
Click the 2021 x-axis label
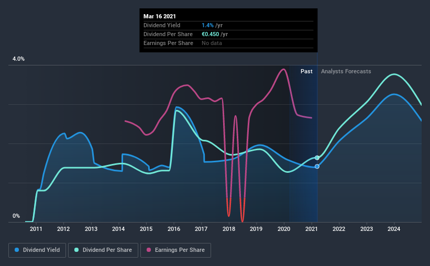point(312,229)
